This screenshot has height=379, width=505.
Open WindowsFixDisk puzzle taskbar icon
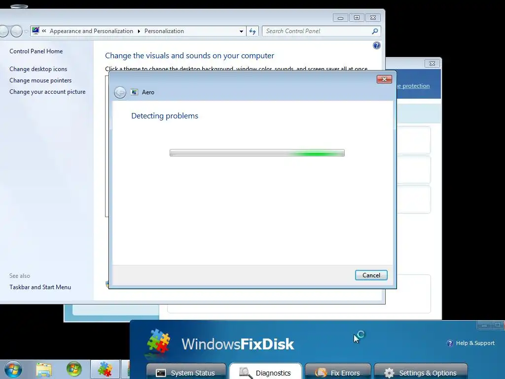105,369
